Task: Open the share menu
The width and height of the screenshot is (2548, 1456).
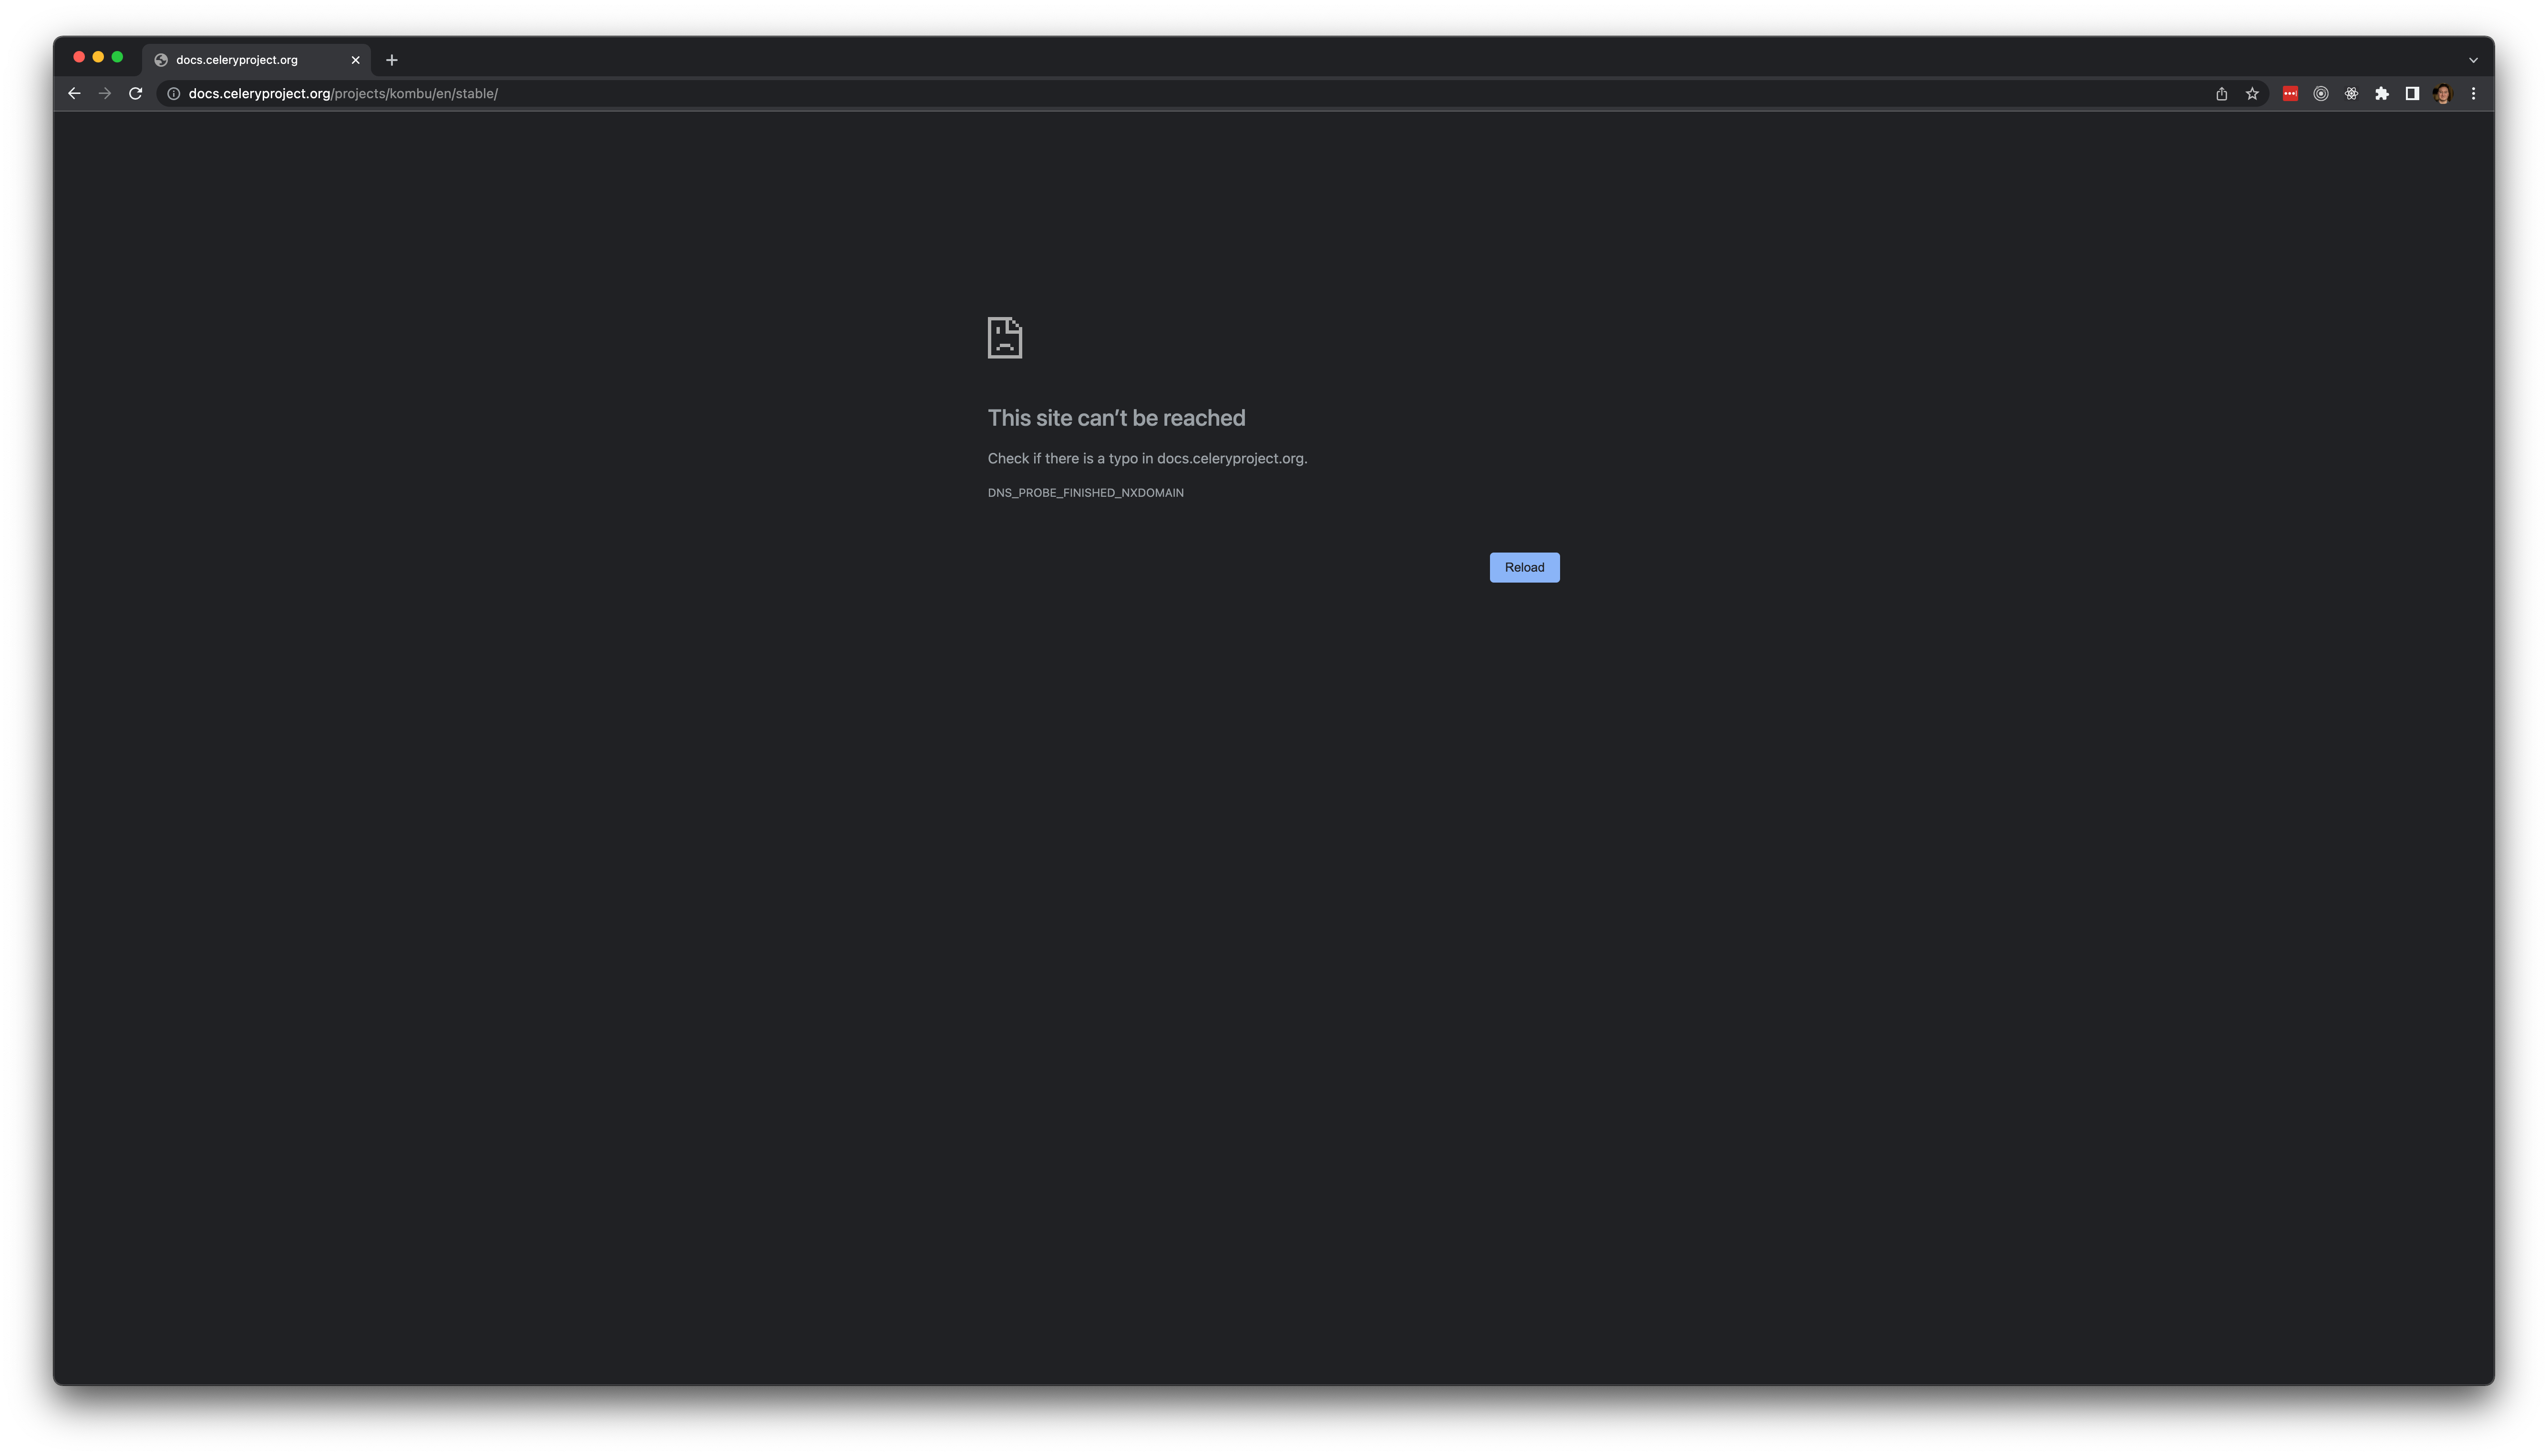Action: click(2222, 93)
